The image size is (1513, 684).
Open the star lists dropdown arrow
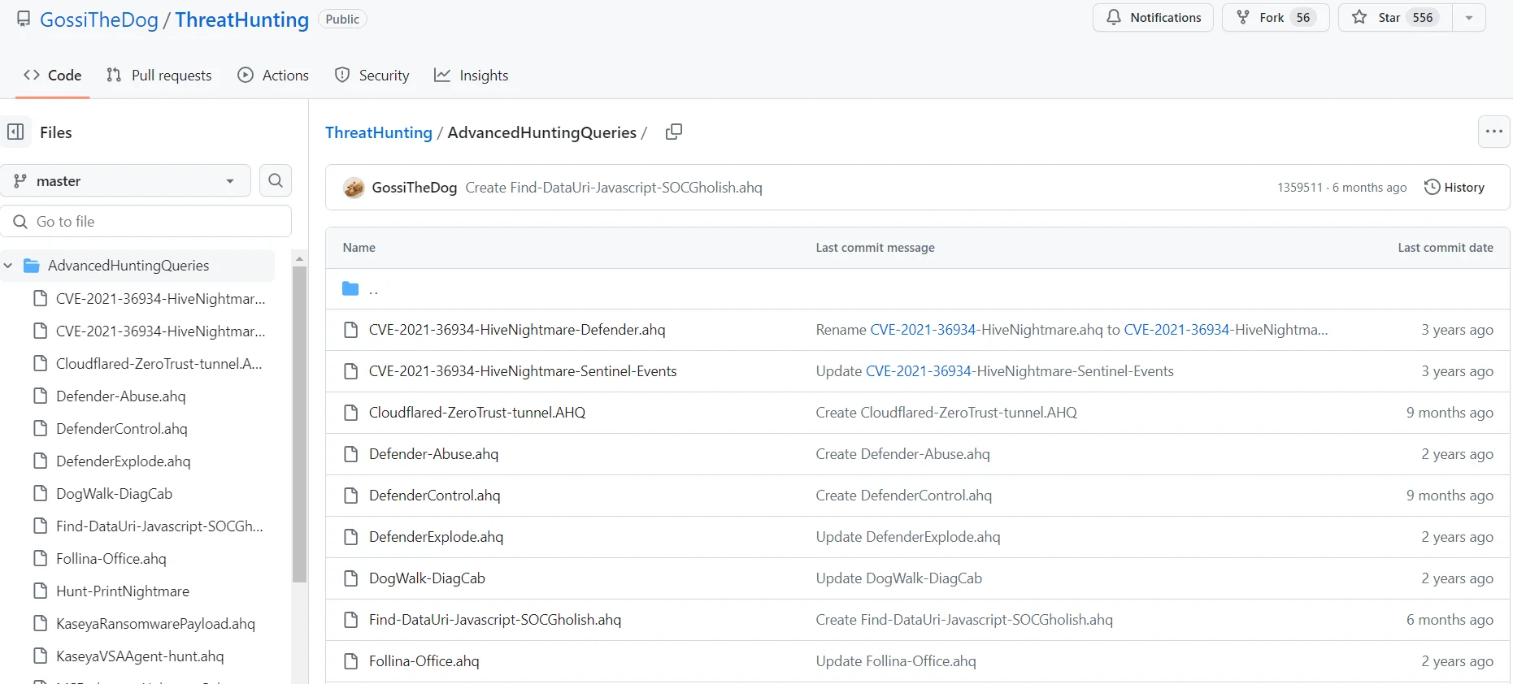(x=1469, y=18)
